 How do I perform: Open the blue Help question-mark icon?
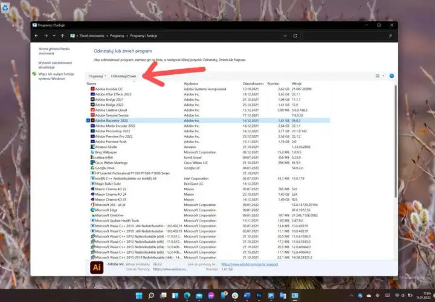coord(391,76)
